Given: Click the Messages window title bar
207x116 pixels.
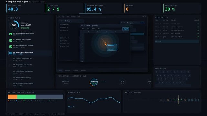Looking at the screenshot, I should tap(133, 23).
